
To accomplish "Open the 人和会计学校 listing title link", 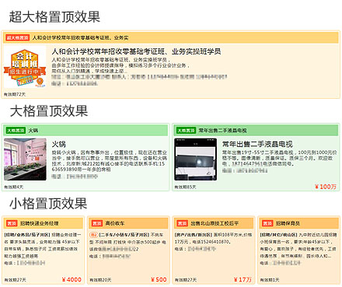I will click(136, 51).
